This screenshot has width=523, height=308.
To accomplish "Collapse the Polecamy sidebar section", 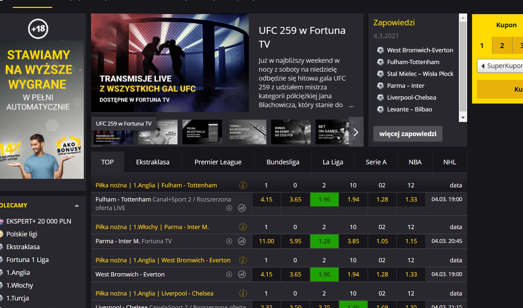I will coord(77,205).
